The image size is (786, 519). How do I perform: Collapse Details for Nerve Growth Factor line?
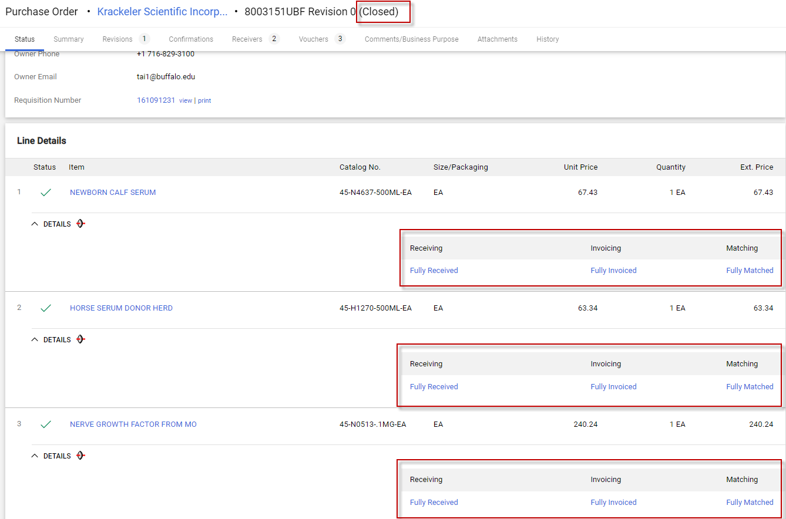51,456
